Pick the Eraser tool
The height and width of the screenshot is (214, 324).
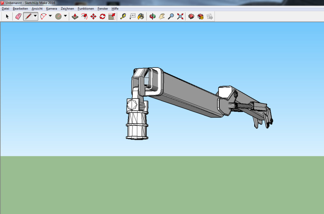tap(18, 17)
